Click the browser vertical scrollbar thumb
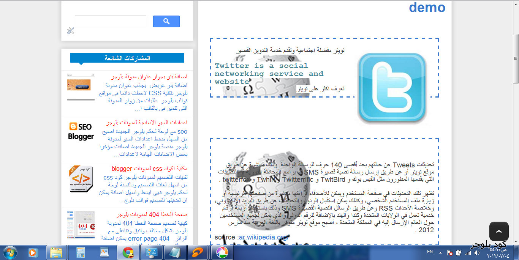 point(516,58)
